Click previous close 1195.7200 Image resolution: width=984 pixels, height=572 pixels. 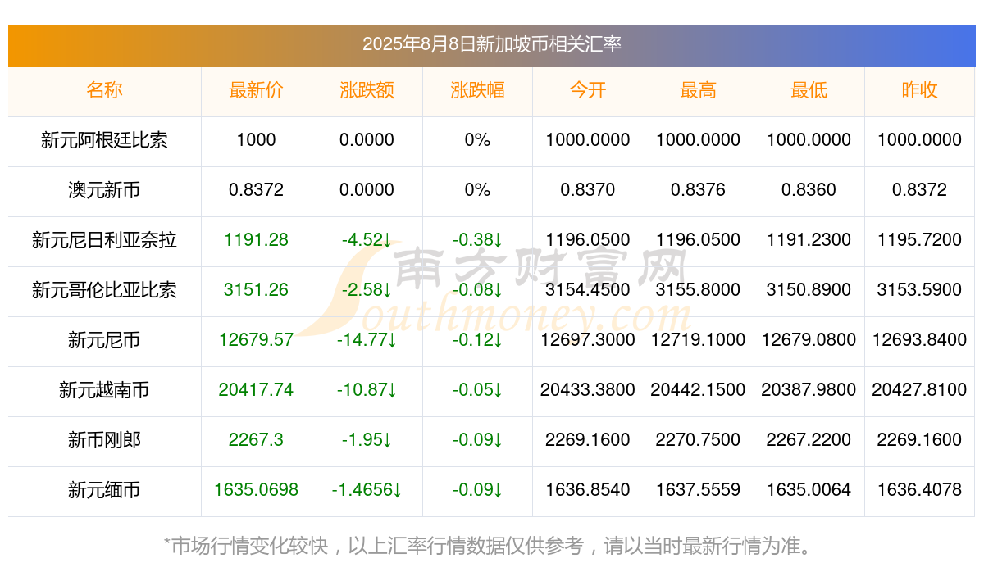[919, 240]
